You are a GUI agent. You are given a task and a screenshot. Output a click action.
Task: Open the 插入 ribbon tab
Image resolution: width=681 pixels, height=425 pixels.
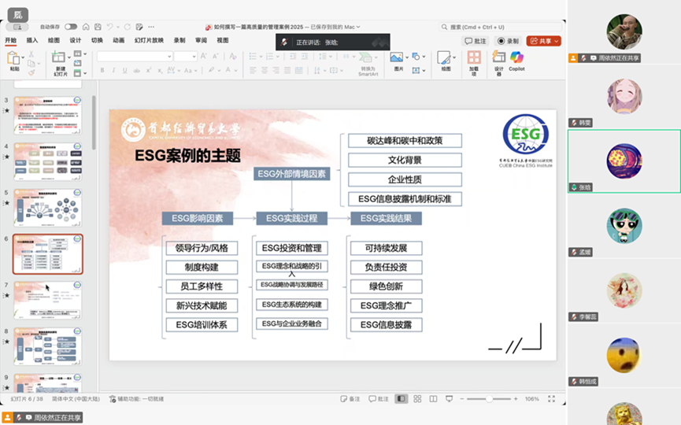(32, 40)
